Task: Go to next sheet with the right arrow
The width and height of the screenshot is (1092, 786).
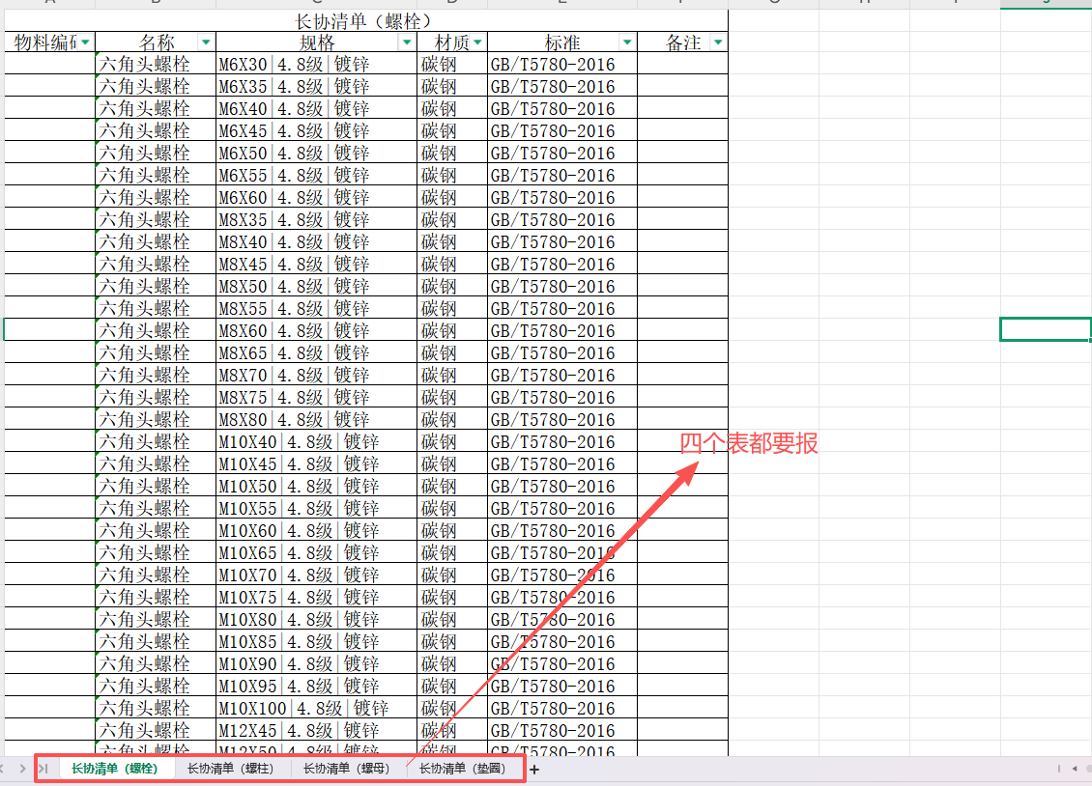Action: coord(22,769)
